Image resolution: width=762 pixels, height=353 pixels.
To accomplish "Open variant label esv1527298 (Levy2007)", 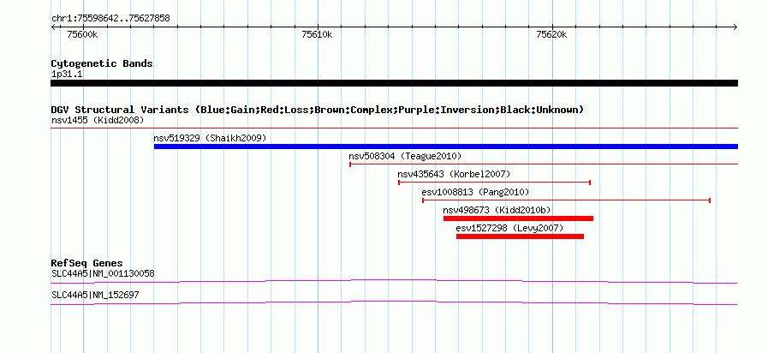I will coord(509,228).
